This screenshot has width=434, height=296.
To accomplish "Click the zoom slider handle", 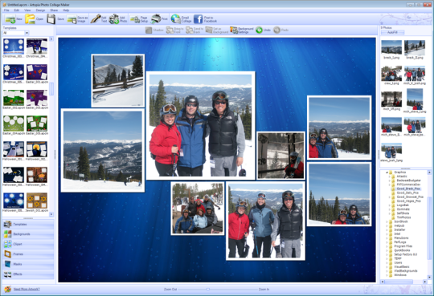I will pyautogui.click(x=208, y=290).
